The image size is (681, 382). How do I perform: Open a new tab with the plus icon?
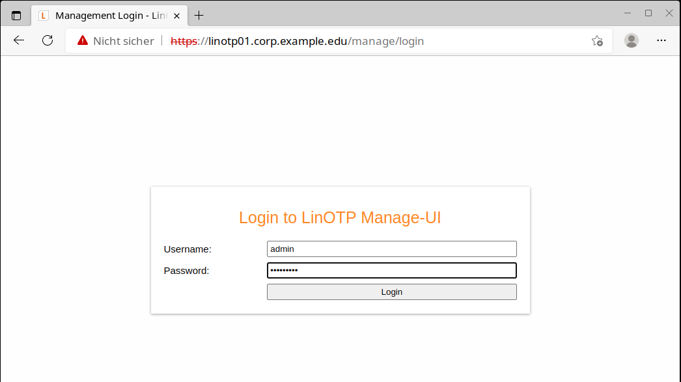199,16
